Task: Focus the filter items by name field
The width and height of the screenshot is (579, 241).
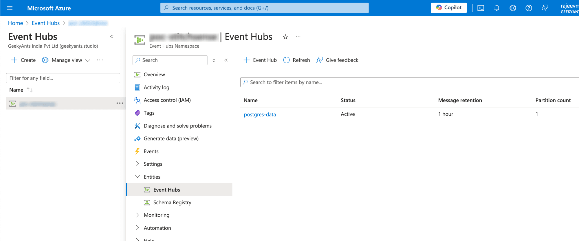Action: pos(410,82)
